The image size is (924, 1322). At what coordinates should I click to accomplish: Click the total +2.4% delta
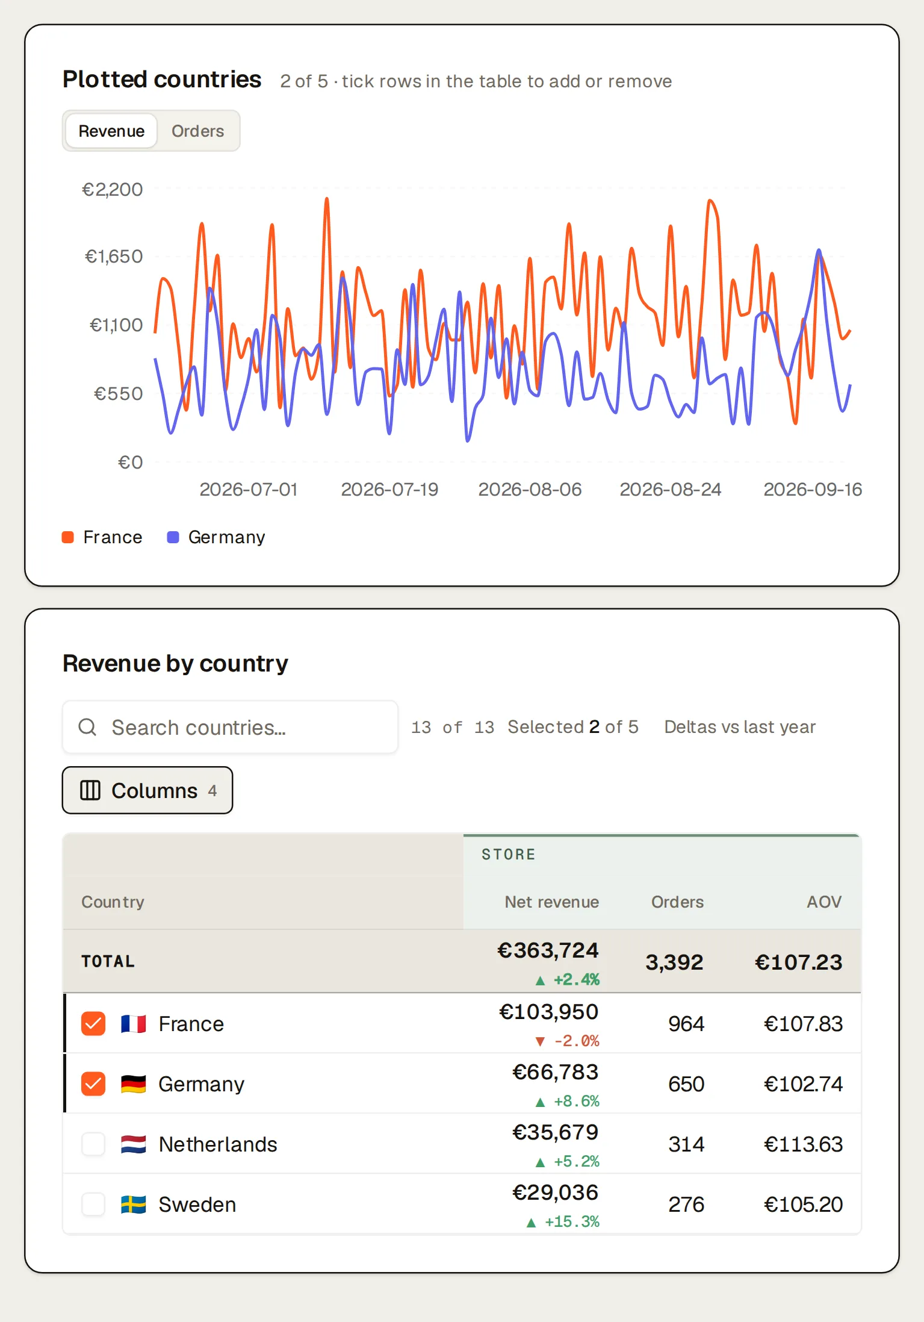point(567,980)
